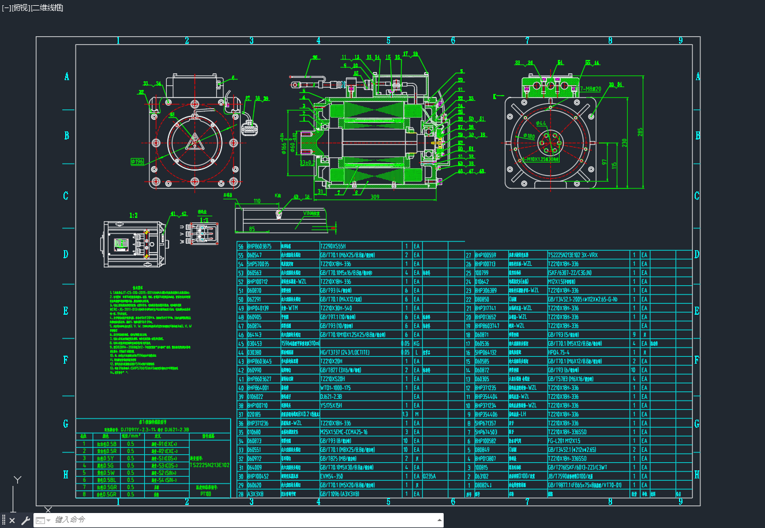
Task: Select the TZ210X20H specification cell
Action: click(x=332, y=361)
